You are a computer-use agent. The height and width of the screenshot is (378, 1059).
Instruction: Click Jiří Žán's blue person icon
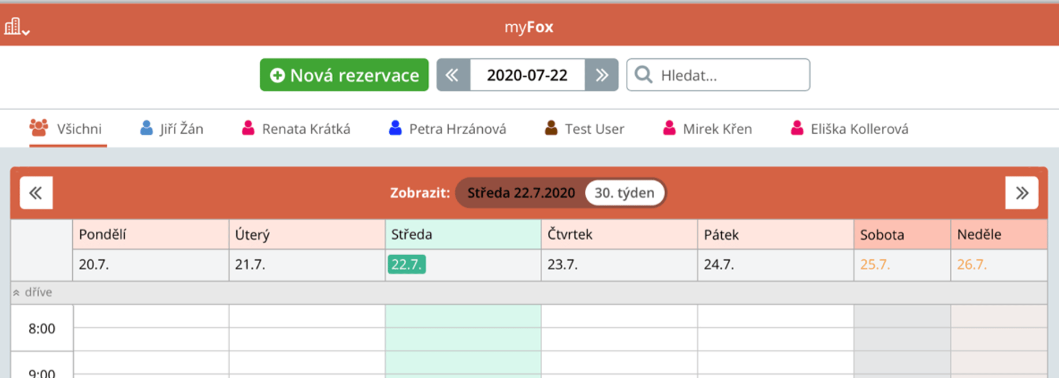coord(147,127)
